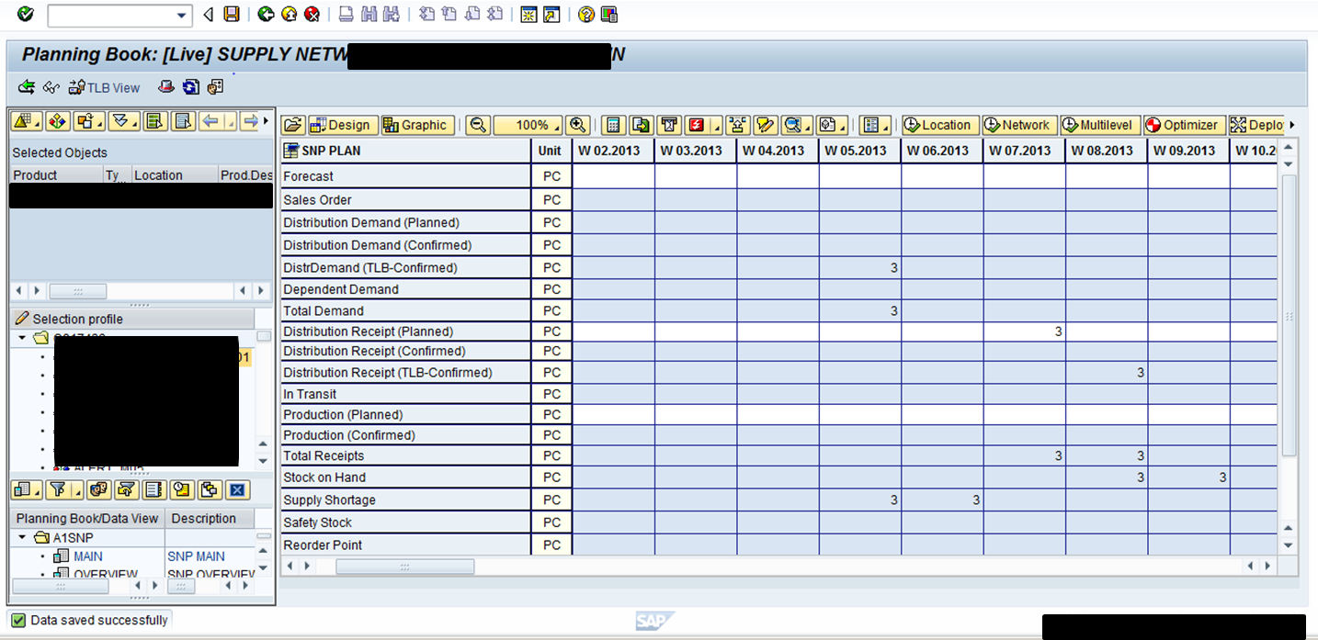
Task: Click the TLB View button
Action: (104, 87)
